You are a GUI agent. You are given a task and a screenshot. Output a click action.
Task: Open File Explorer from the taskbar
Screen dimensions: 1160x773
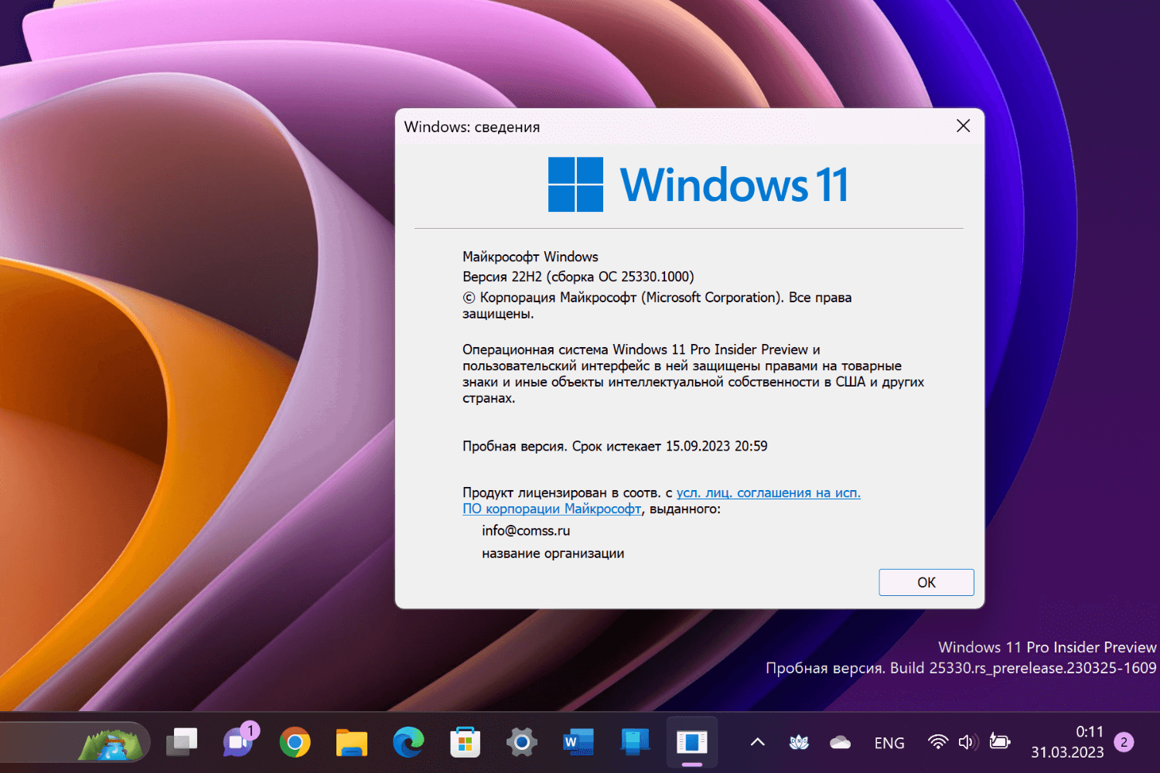[x=352, y=742]
